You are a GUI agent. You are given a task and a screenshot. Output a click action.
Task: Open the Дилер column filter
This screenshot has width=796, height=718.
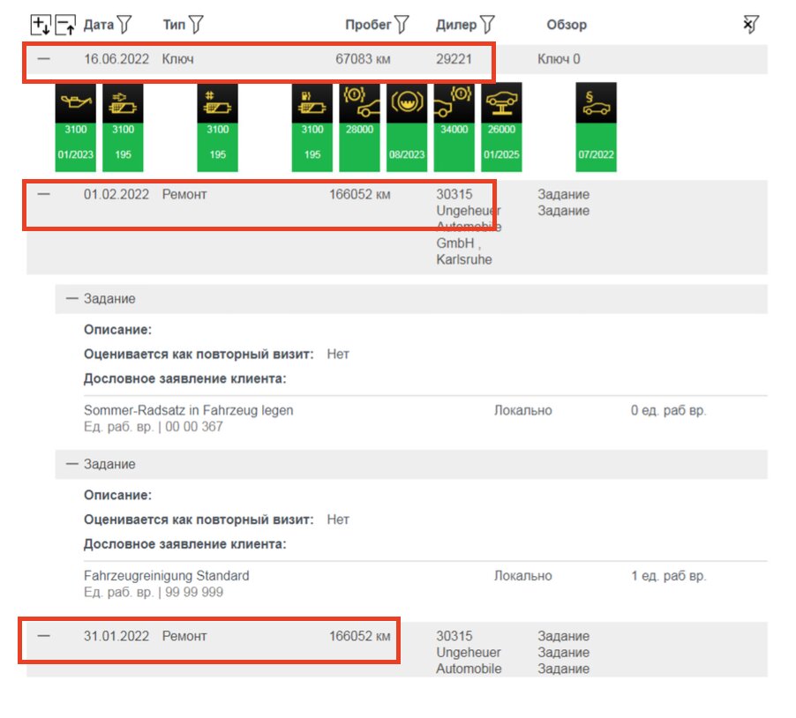pyautogui.click(x=487, y=25)
